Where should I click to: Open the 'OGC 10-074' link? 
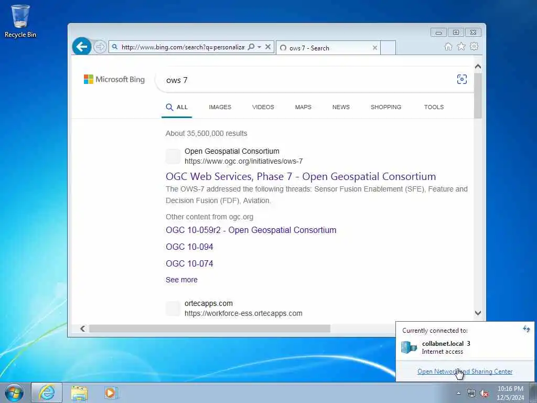[189, 263]
